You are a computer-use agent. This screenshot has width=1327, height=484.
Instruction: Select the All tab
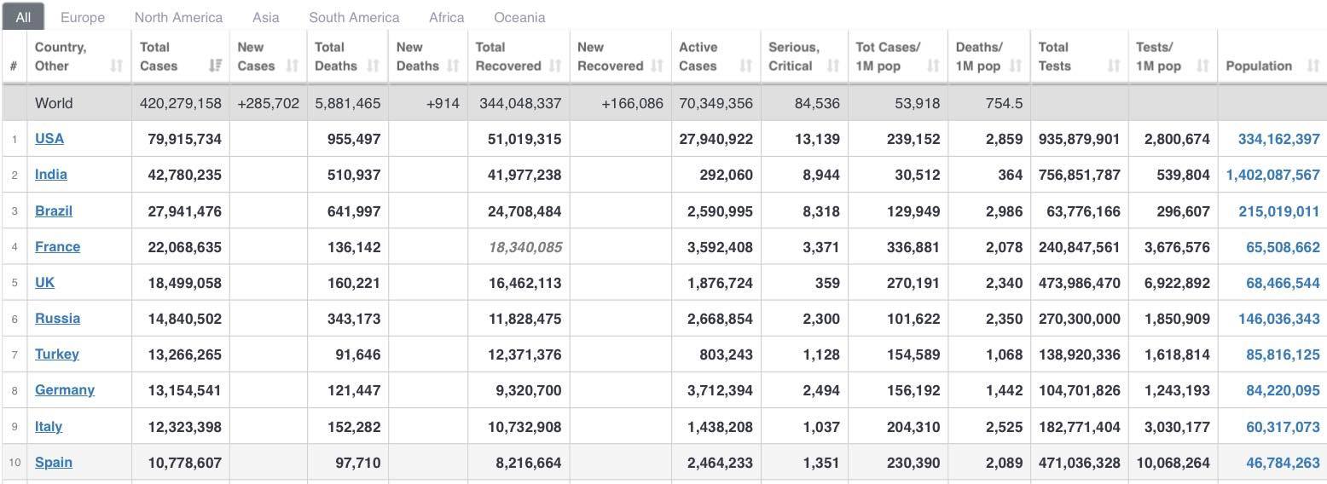[23, 17]
